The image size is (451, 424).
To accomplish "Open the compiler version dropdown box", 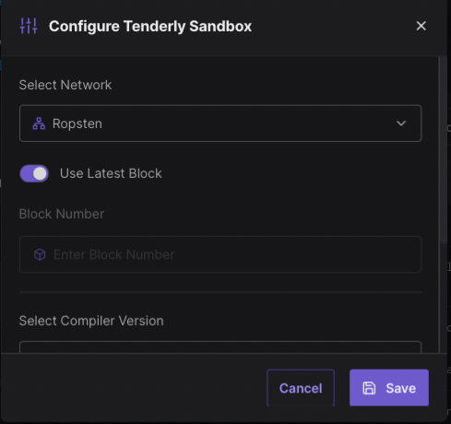I will coord(220,347).
